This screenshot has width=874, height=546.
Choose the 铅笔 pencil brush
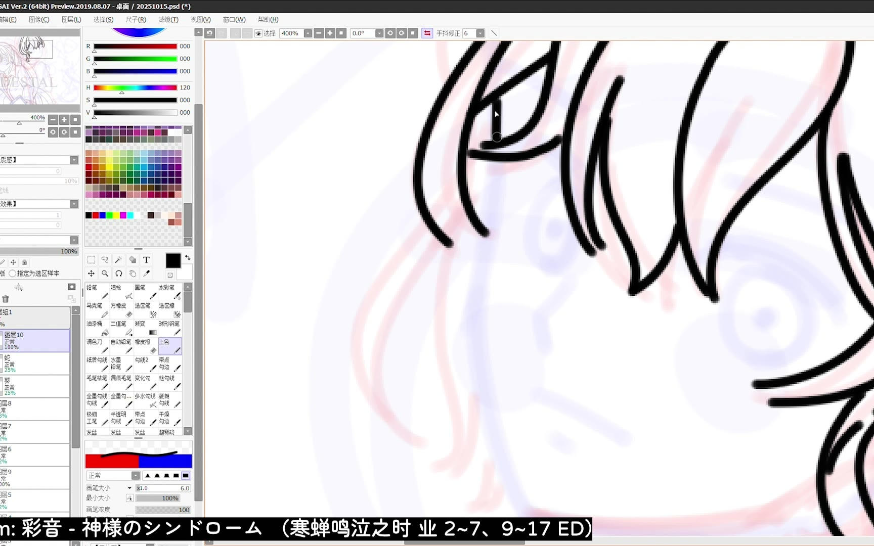97,292
